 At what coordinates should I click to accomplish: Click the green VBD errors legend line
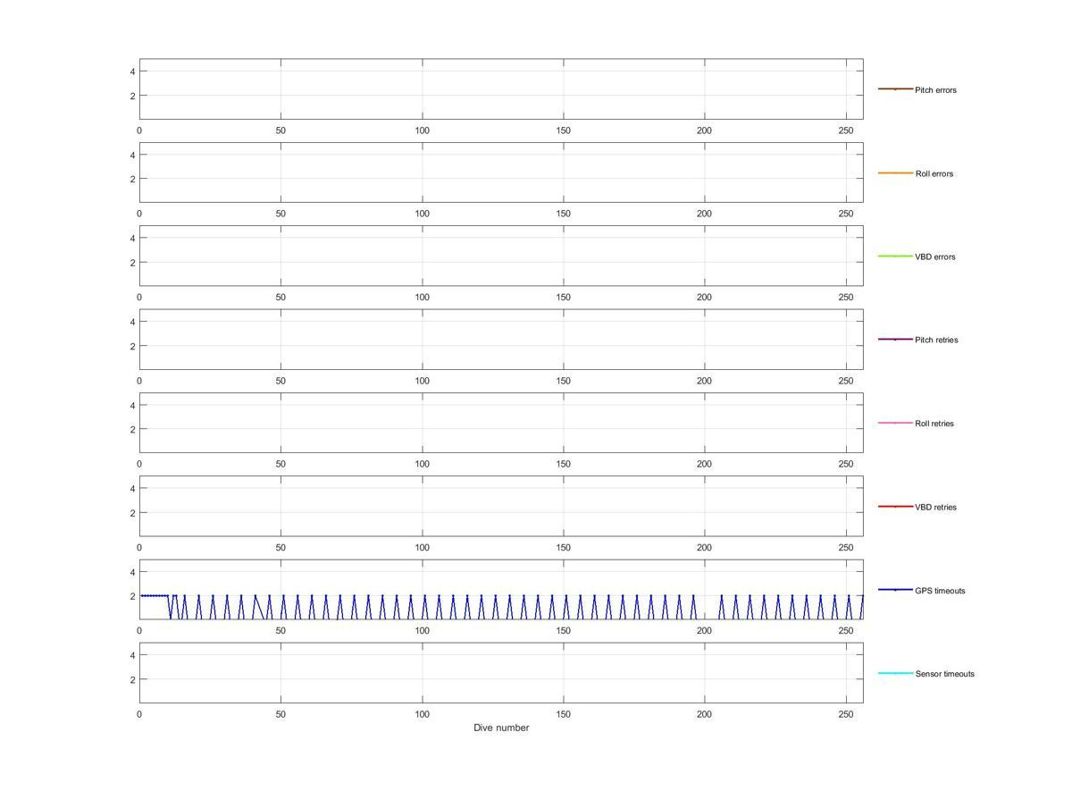(x=895, y=256)
